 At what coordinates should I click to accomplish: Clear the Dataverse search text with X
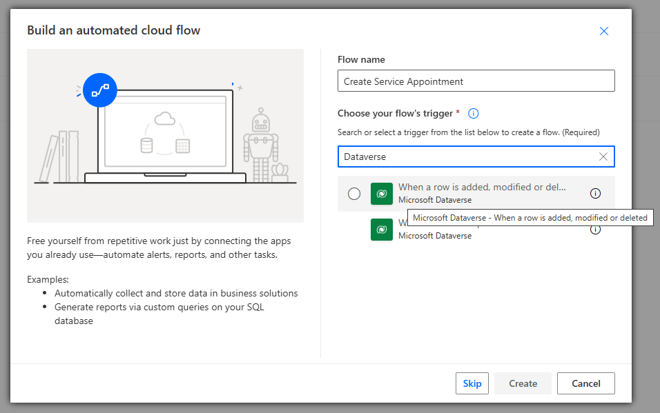[603, 157]
